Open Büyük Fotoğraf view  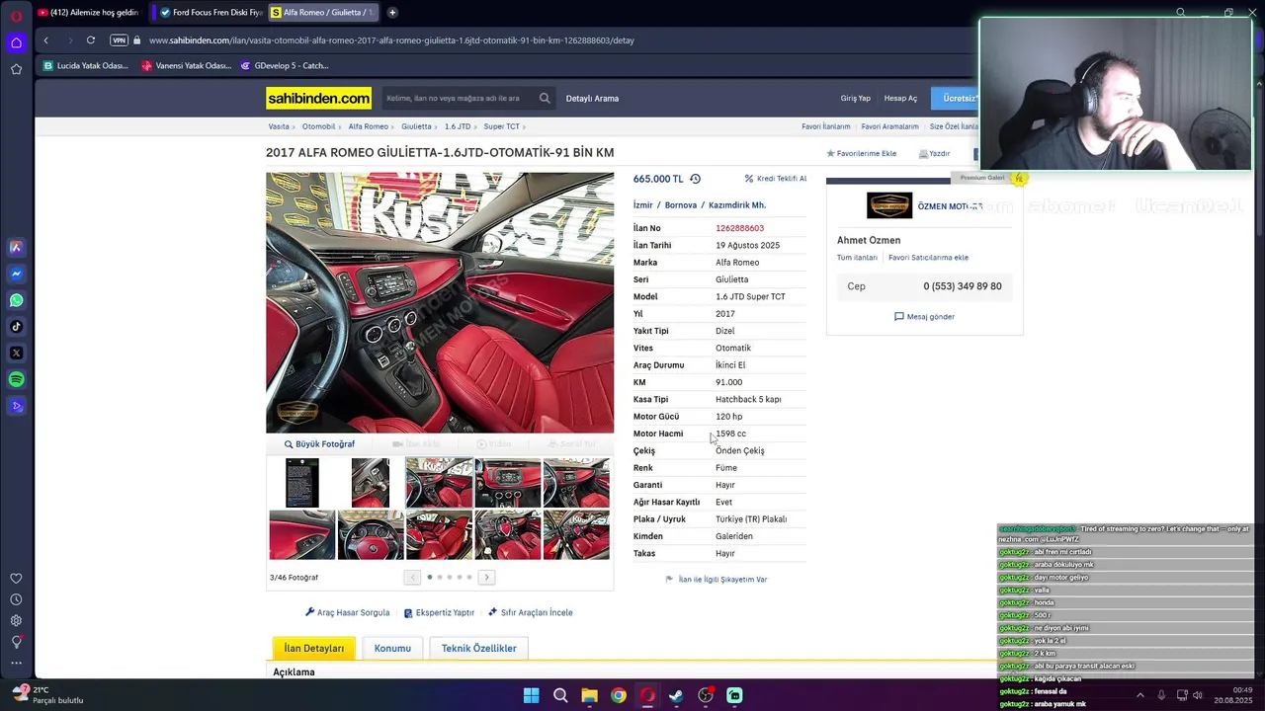[319, 444]
